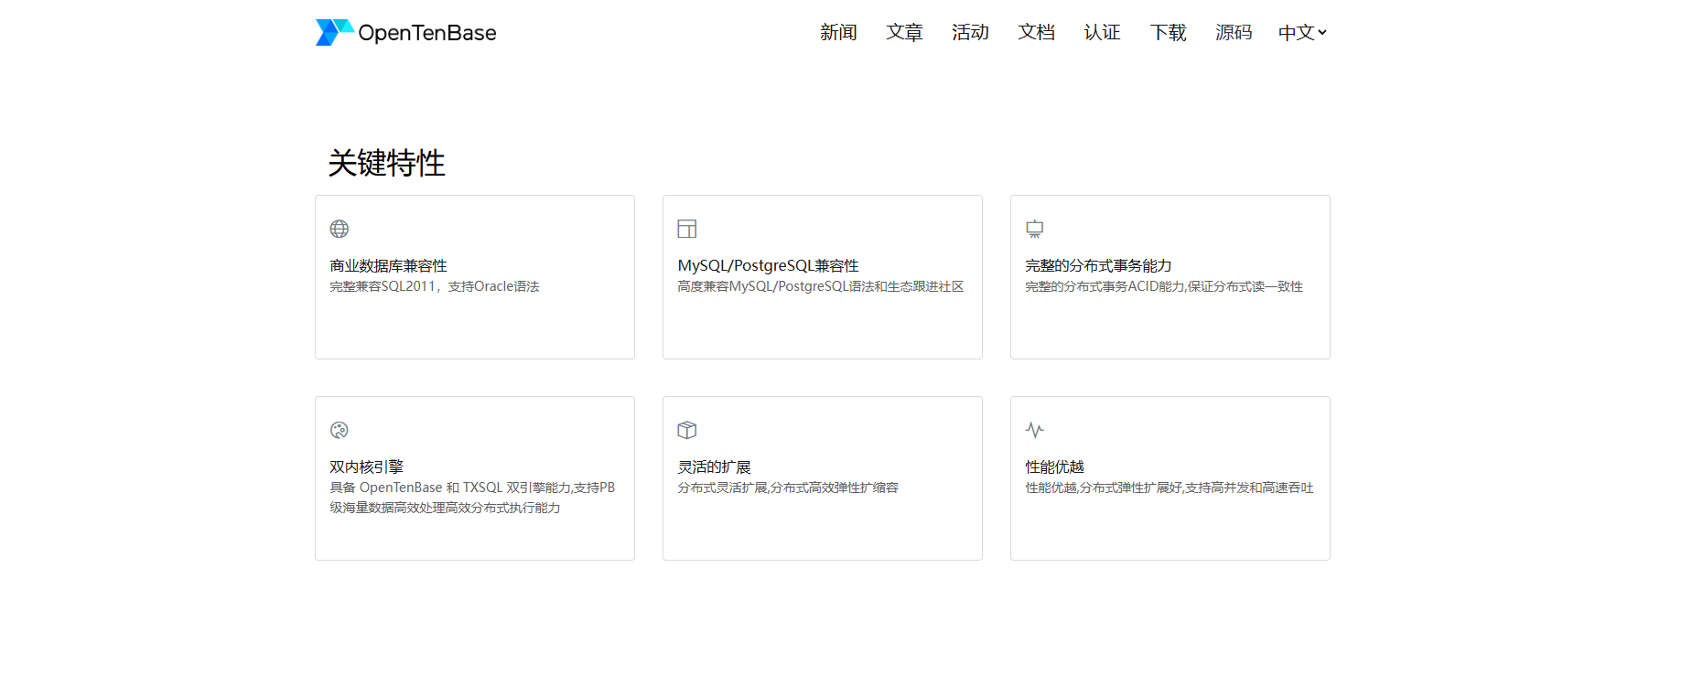
Task: Click the palette icon in 双内核引擎 card
Action: coord(340,430)
